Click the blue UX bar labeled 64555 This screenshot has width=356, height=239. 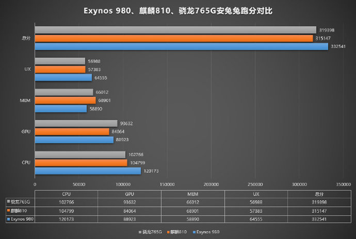pyautogui.click(x=63, y=78)
